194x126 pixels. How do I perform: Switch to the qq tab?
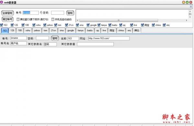point(98,30)
